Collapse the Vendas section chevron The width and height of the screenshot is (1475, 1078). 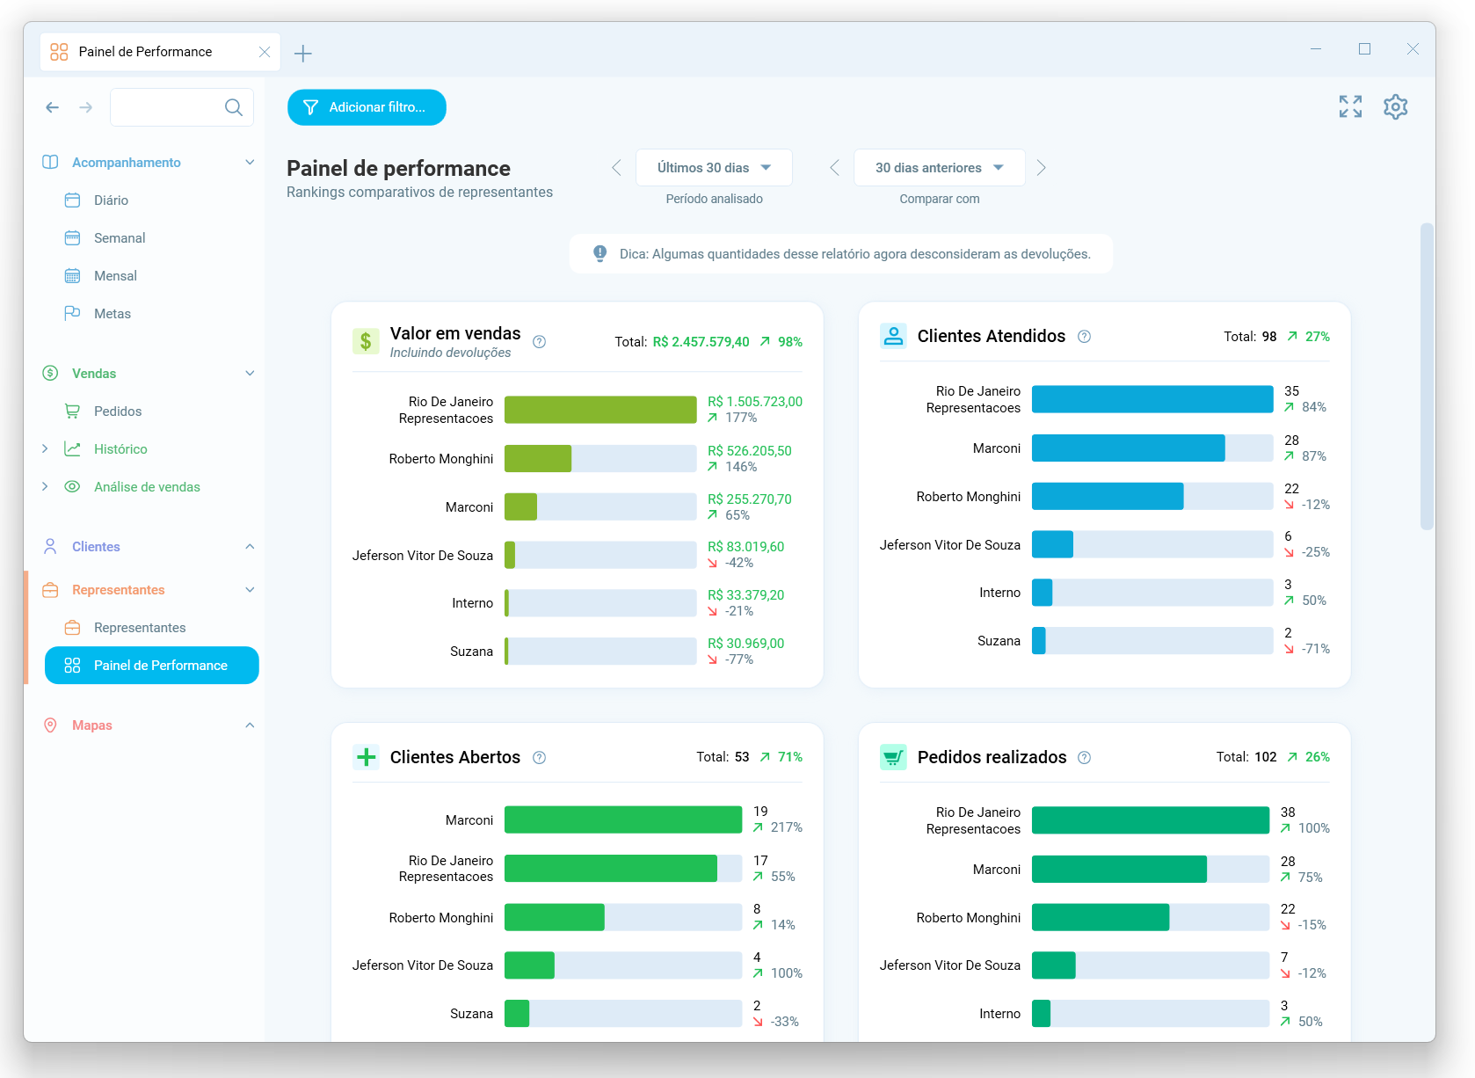(250, 374)
